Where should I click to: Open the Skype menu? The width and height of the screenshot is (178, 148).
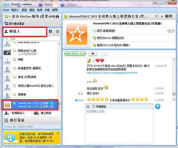(6, 10)
